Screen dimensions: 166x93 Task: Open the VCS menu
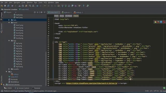click(45, 2)
